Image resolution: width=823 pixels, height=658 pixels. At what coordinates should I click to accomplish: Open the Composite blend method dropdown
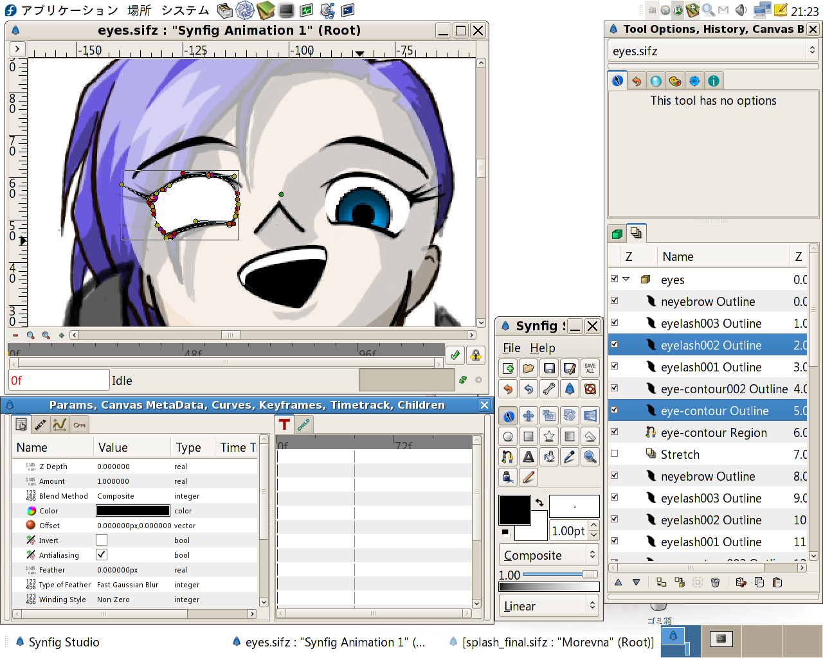[x=549, y=555]
